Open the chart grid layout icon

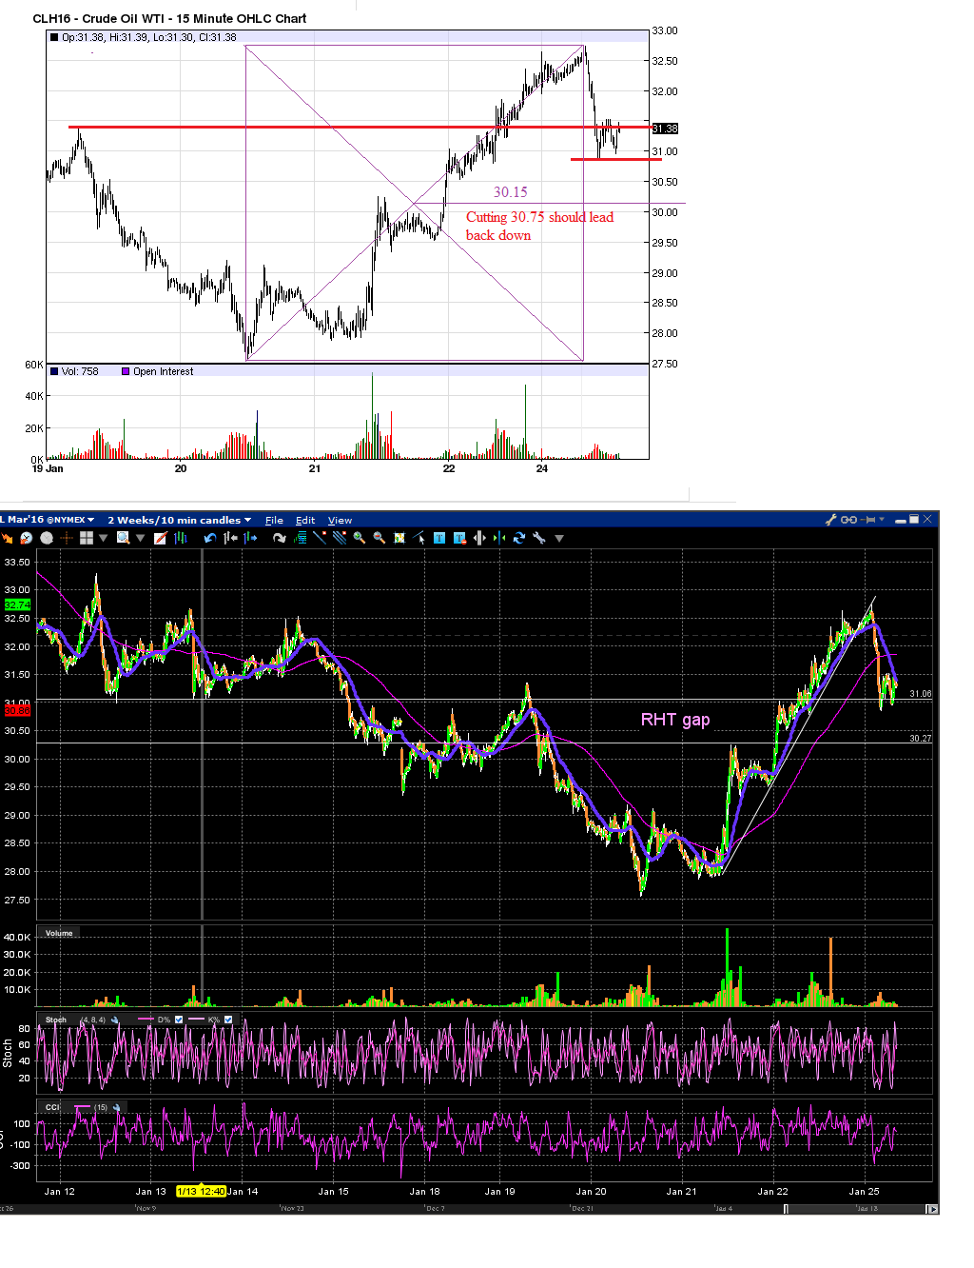click(x=86, y=538)
